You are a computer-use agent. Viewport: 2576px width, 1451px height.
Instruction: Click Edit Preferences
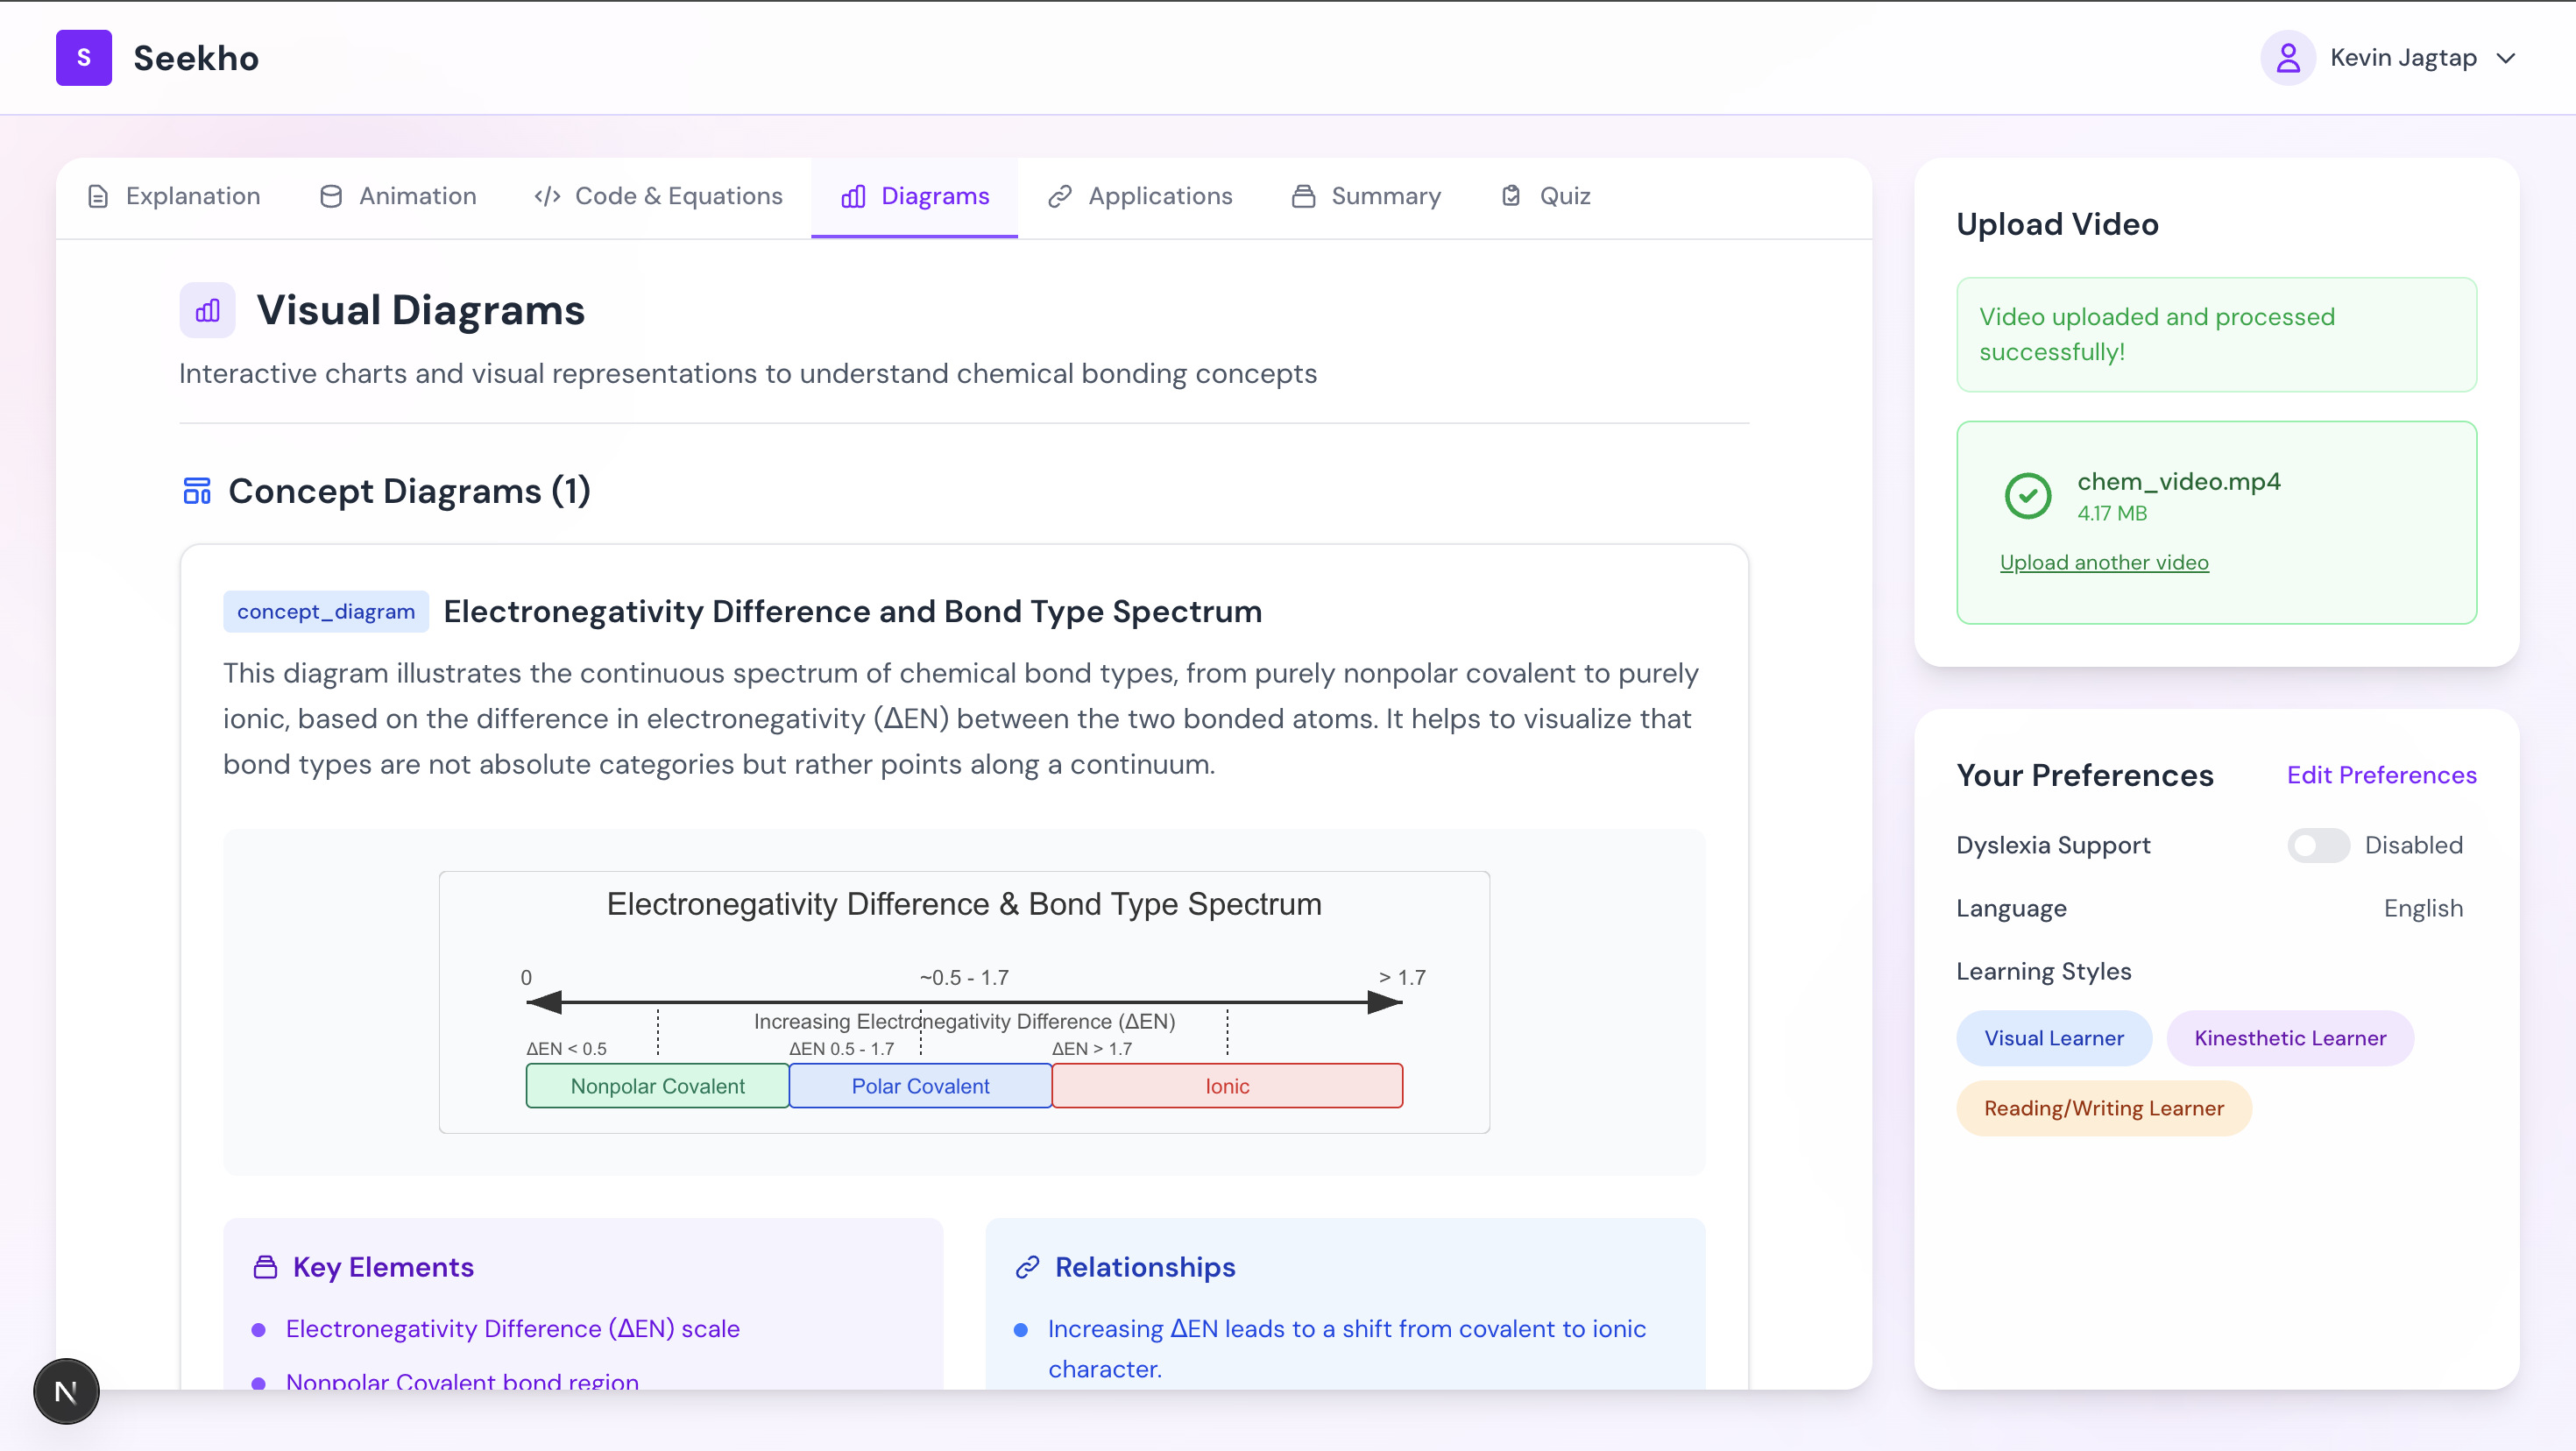pos(2381,775)
